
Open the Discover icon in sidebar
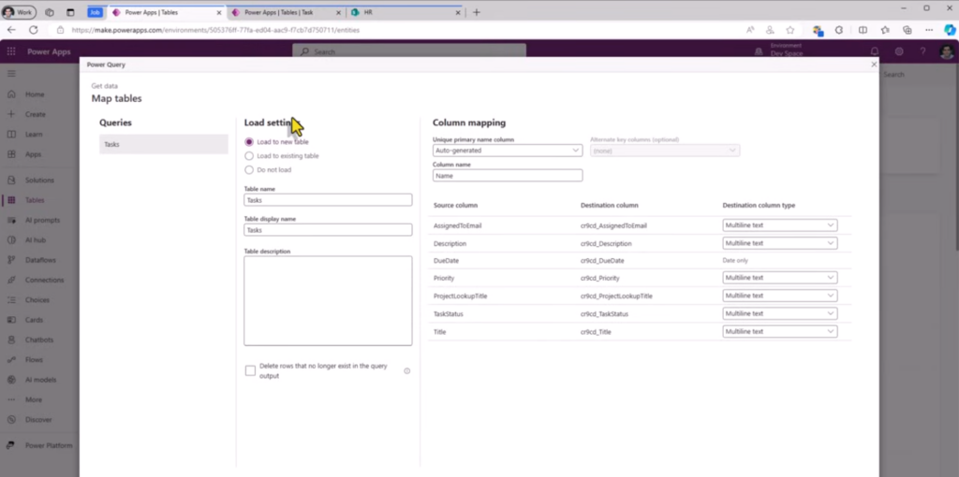coord(11,420)
